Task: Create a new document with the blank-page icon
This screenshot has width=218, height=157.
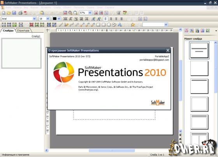Action: click(x=4, y=13)
